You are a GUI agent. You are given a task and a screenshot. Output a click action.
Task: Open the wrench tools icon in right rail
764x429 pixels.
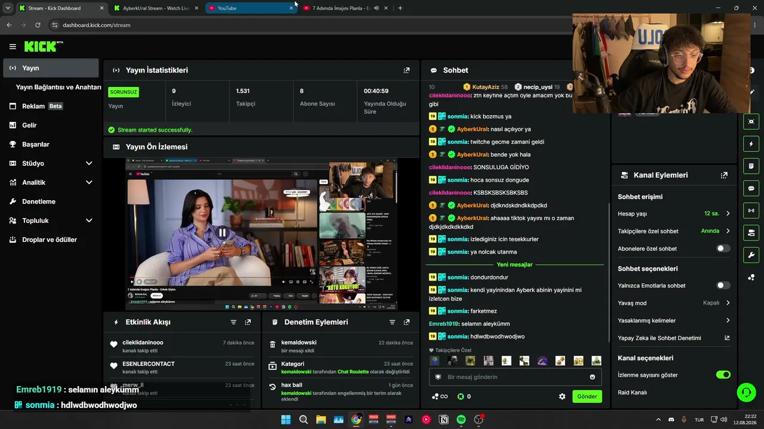tap(751, 255)
